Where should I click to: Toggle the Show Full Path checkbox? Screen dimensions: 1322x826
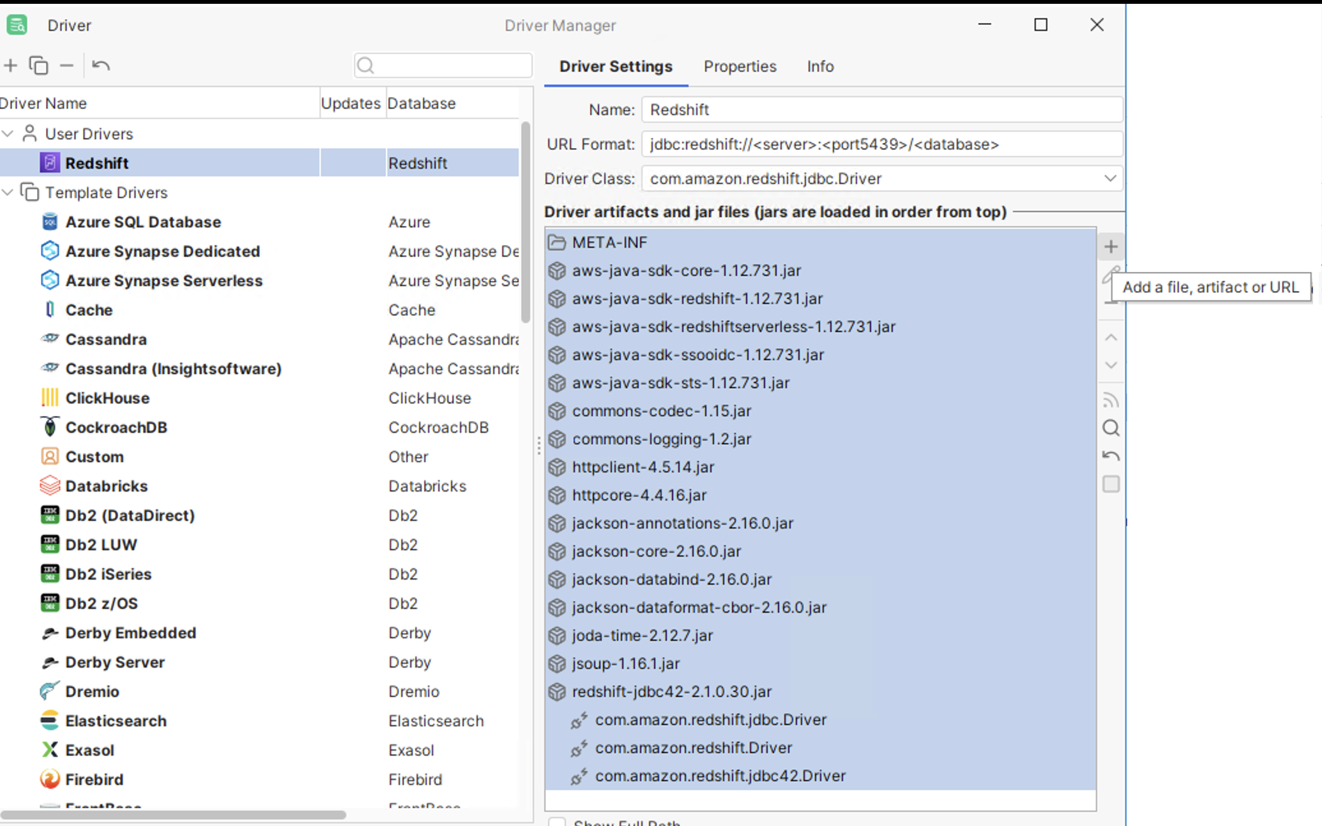pos(558,822)
